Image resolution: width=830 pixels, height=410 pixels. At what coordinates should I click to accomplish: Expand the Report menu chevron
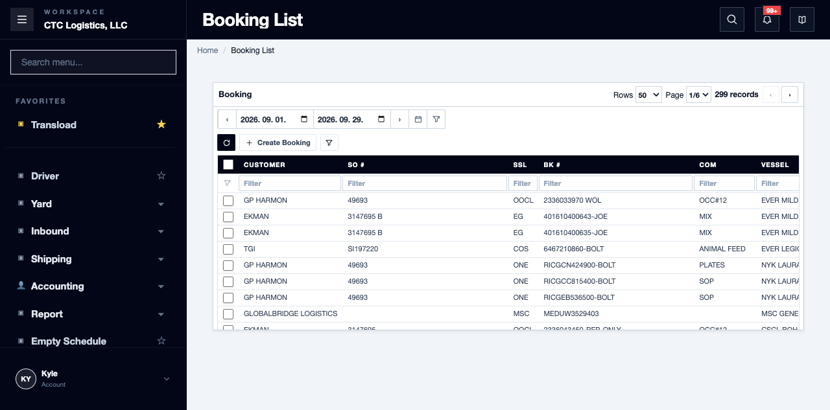[161, 314]
